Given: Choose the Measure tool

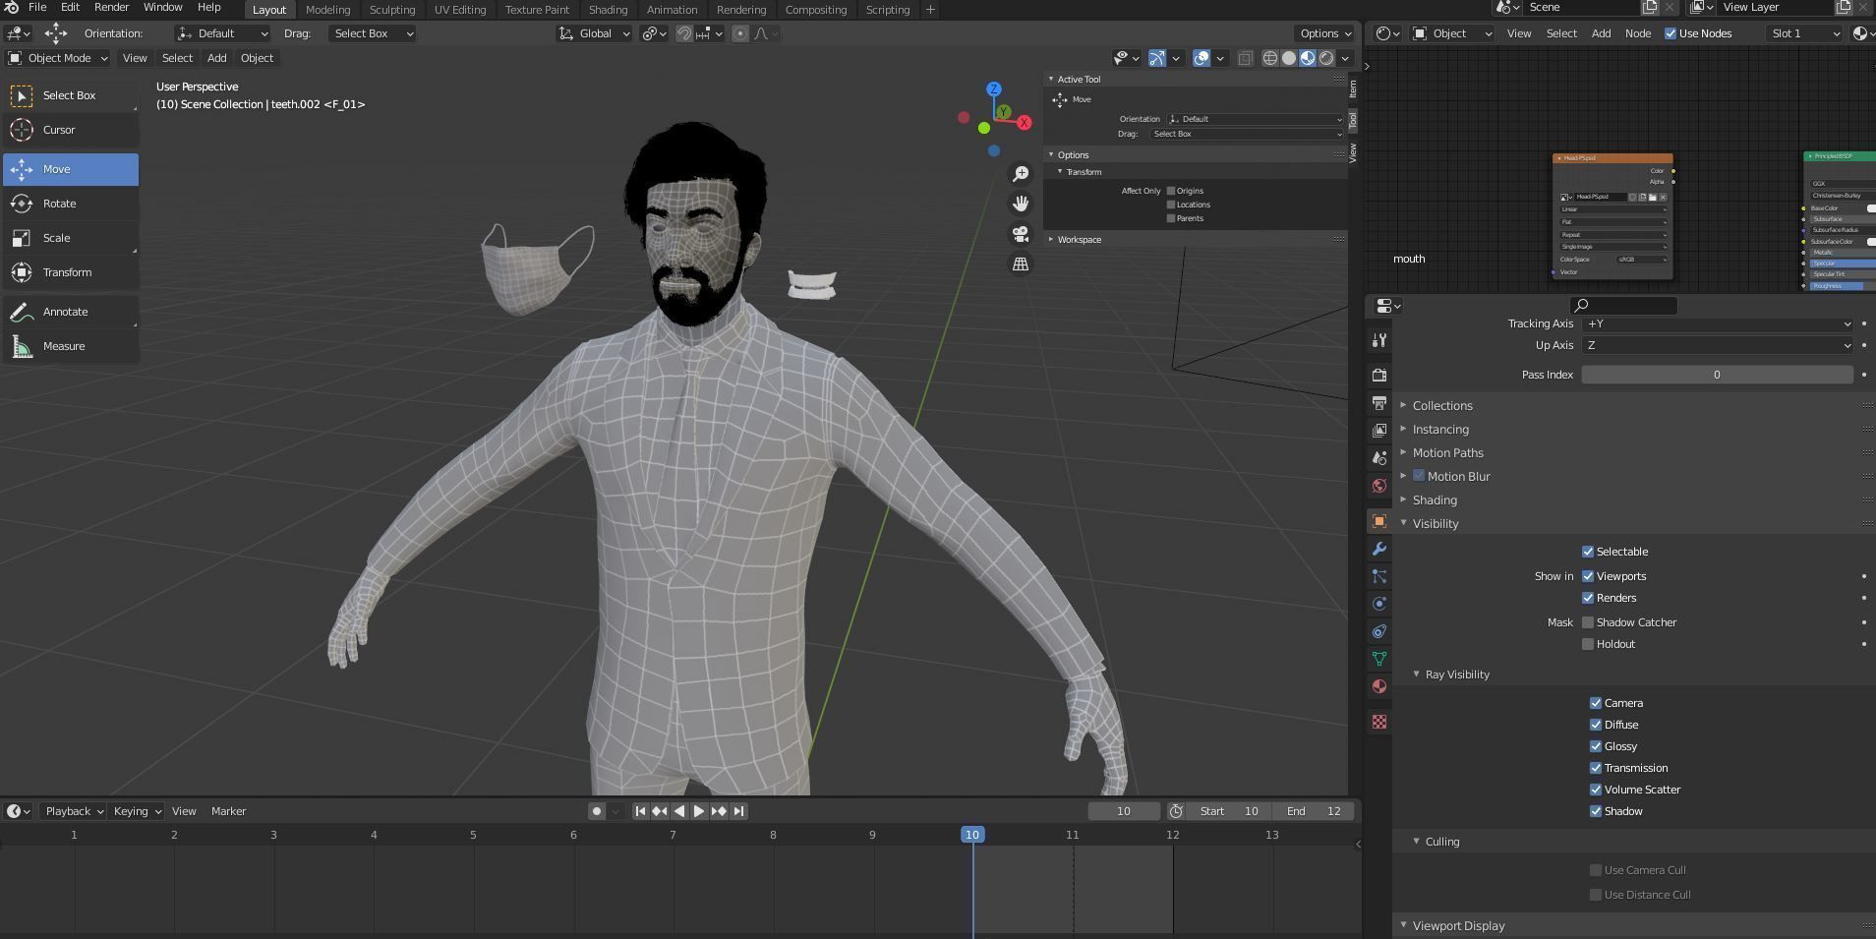Looking at the screenshot, I should (x=63, y=346).
